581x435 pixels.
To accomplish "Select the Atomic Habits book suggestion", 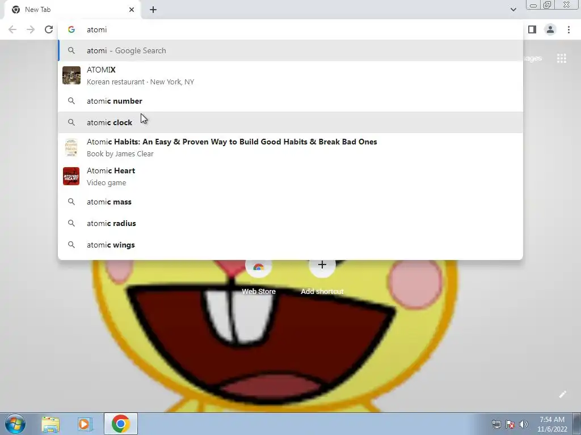I will point(290,148).
